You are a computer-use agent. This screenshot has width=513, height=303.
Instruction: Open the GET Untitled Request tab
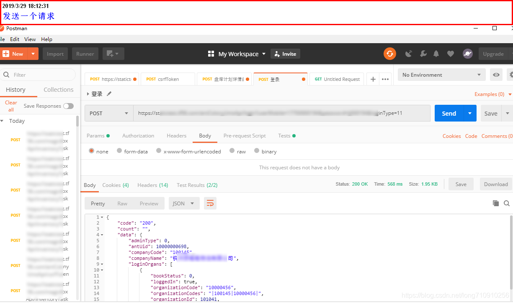click(338, 79)
